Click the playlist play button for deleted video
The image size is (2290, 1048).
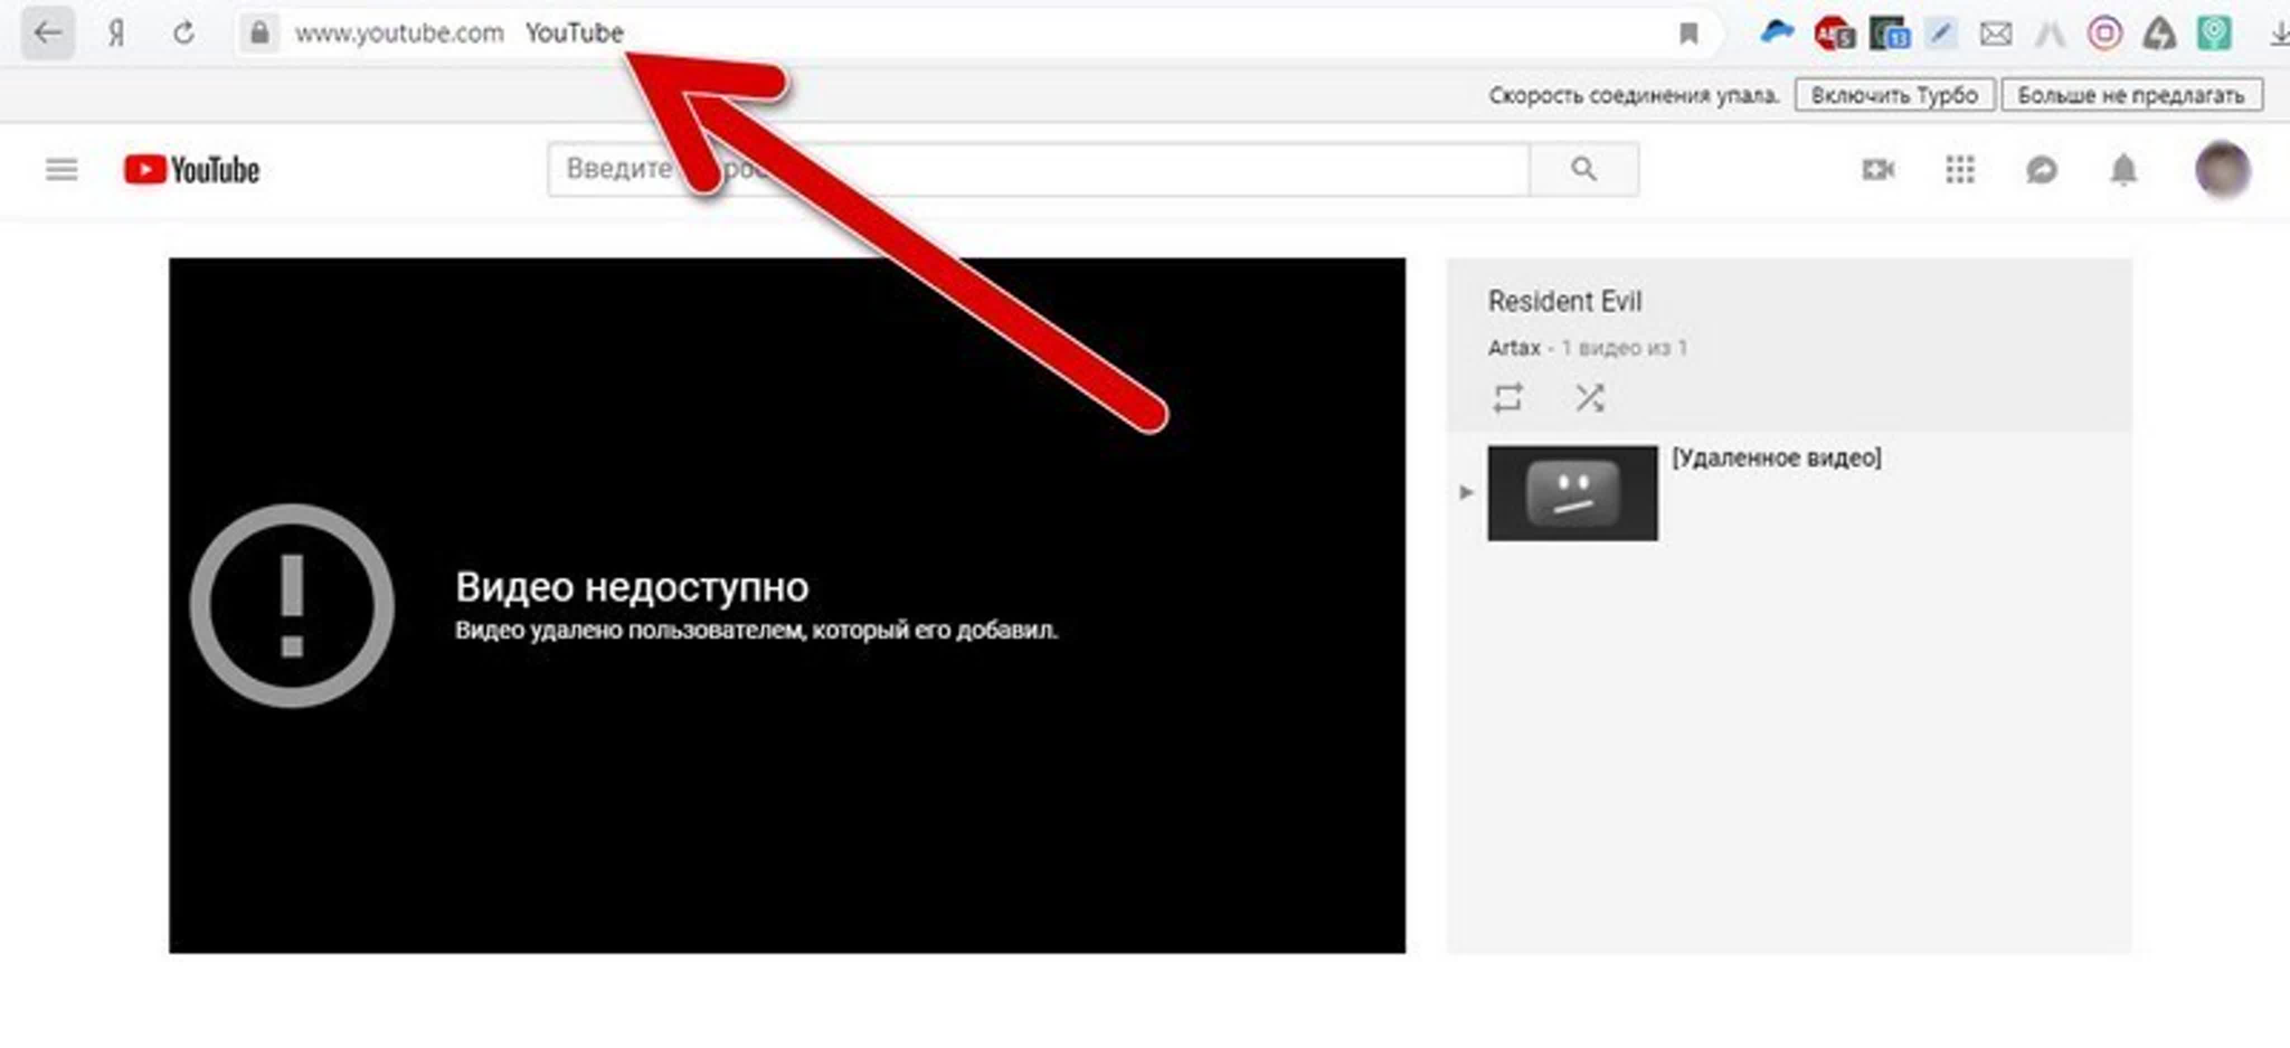(1465, 491)
